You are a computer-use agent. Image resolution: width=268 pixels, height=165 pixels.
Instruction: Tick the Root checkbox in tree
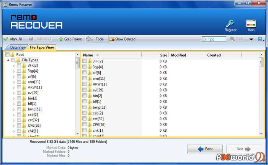click(7, 54)
